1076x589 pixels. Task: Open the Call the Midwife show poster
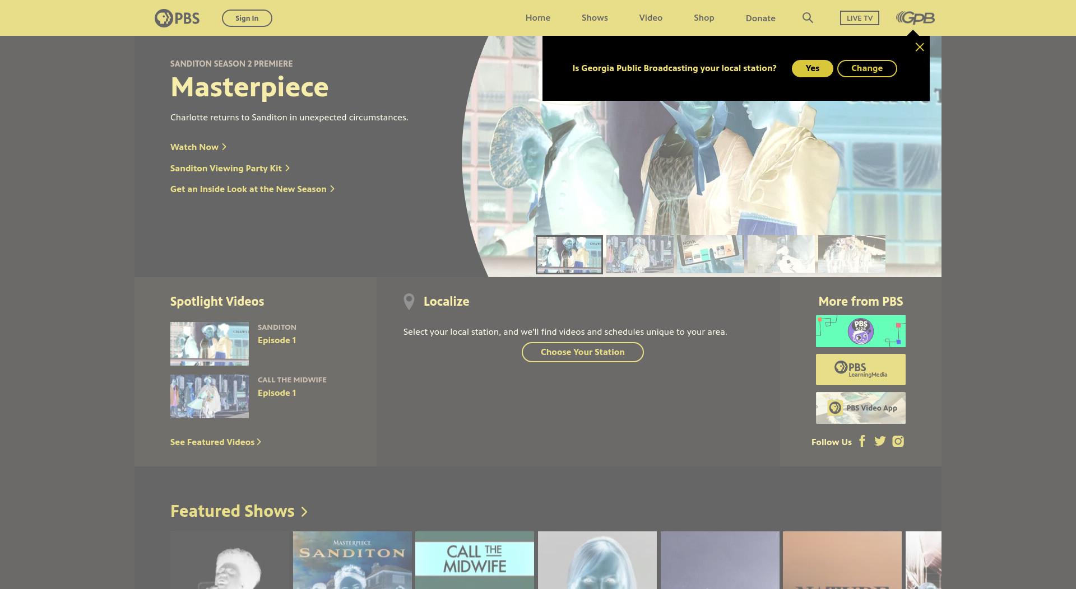pyautogui.click(x=475, y=560)
